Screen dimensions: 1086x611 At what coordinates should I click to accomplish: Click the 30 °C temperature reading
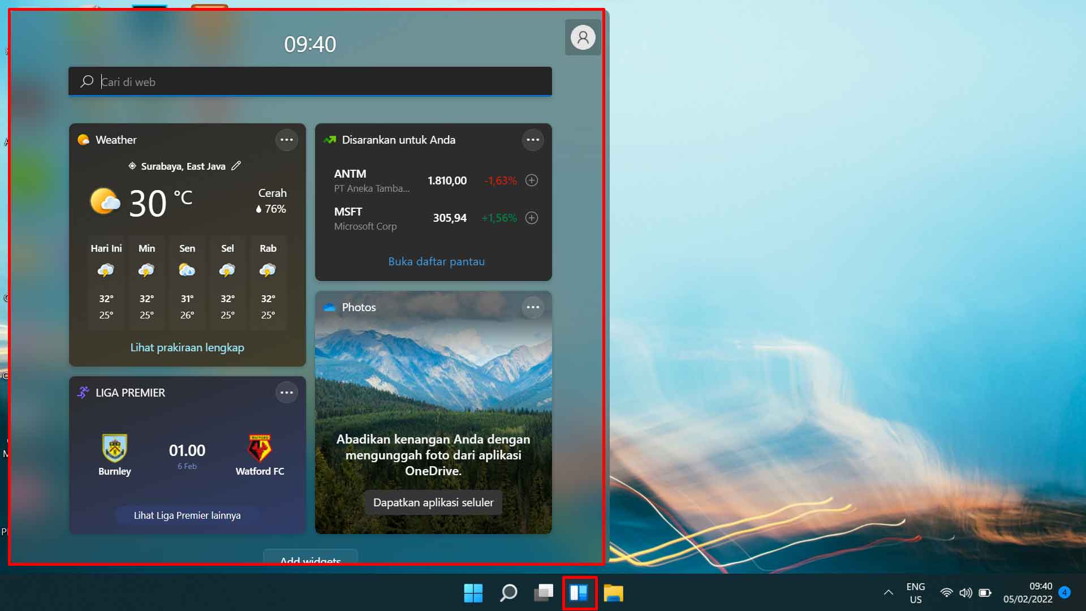tap(161, 203)
